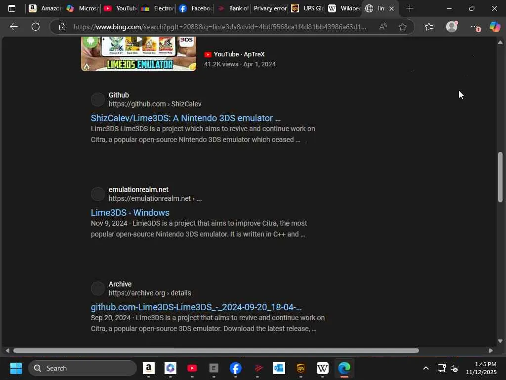This screenshot has width=506, height=380.
Task: Open the Lime3DS Emulator video thumbnail
Action: [x=138, y=53]
